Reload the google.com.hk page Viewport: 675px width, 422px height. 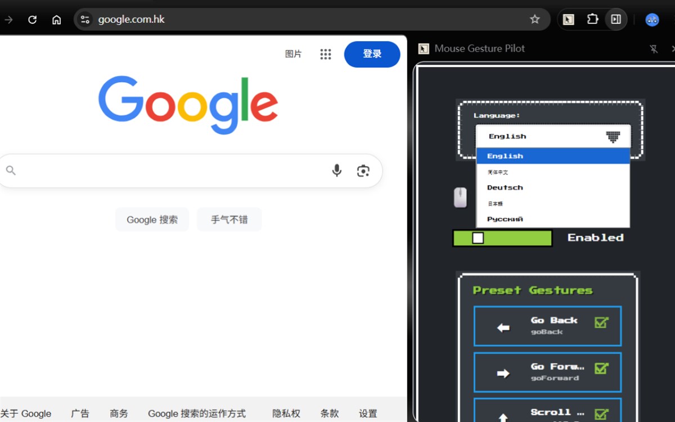[32, 20]
